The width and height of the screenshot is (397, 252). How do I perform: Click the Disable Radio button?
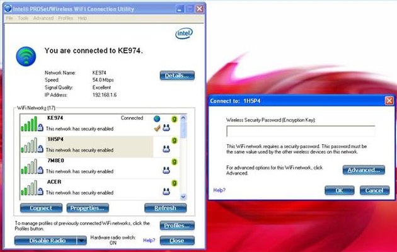pos(45,241)
